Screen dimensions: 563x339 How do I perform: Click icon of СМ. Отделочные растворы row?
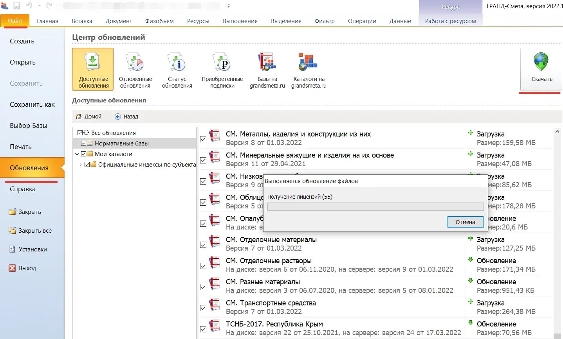point(215,263)
